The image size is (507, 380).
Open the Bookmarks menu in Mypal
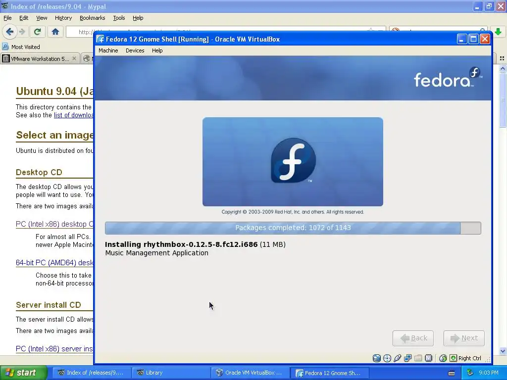[92, 18]
